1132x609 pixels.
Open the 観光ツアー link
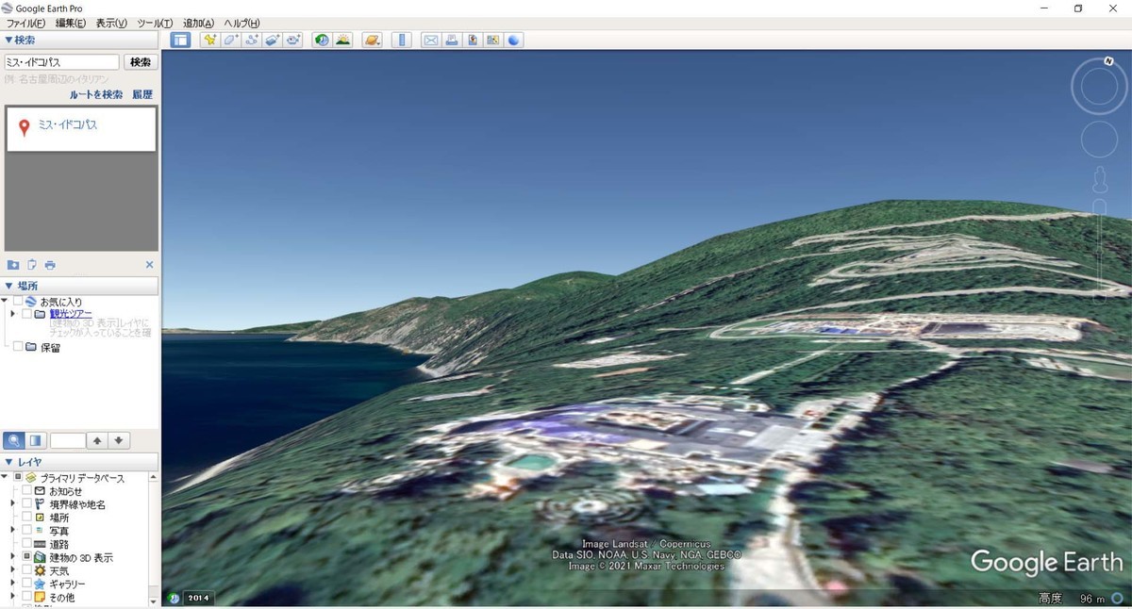(71, 314)
